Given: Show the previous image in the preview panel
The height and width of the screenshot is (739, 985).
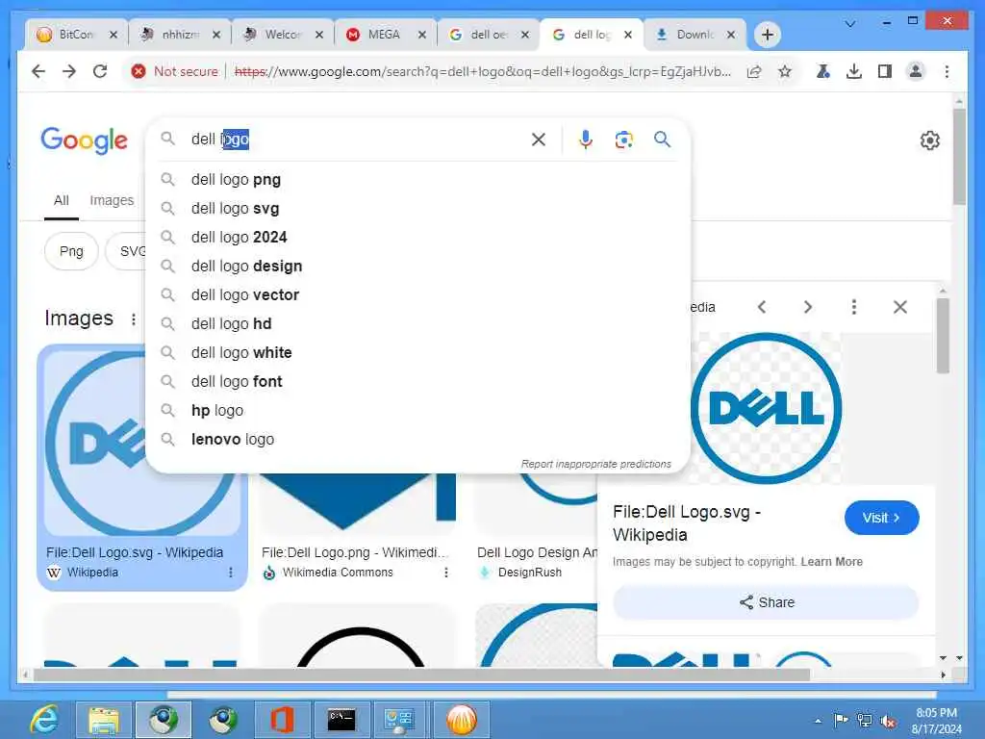Looking at the screenshot, I should point(762,307).
